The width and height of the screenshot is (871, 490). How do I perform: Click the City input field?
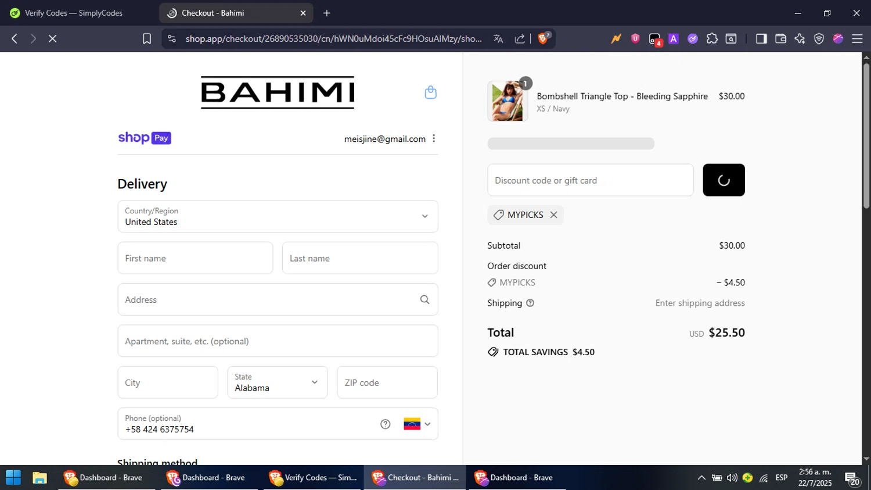click(168, 382)
